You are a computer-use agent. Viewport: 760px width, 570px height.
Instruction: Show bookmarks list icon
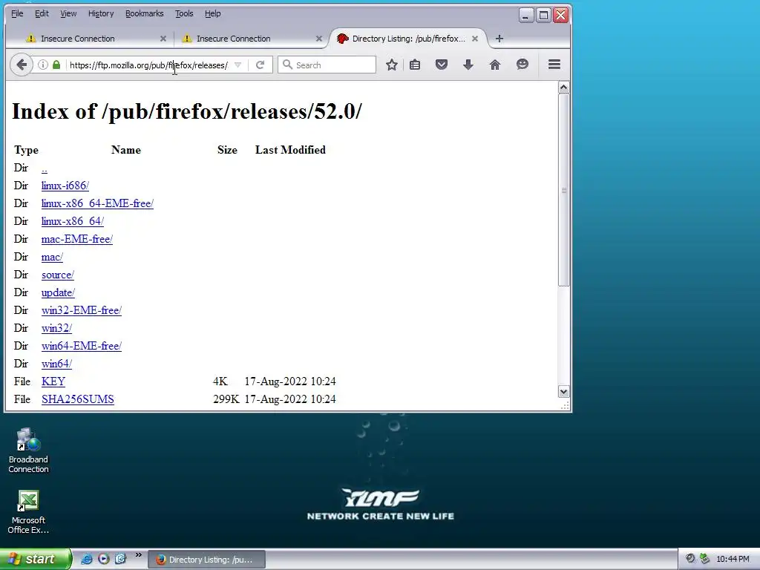click(x=415, y=65)
